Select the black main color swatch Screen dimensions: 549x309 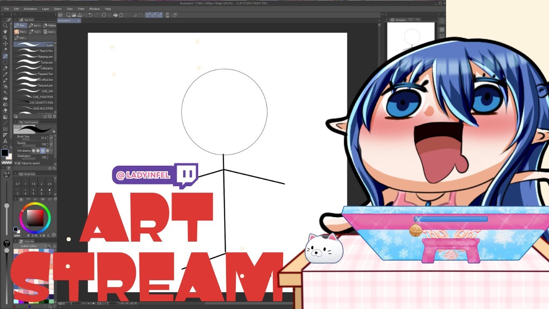5,153
